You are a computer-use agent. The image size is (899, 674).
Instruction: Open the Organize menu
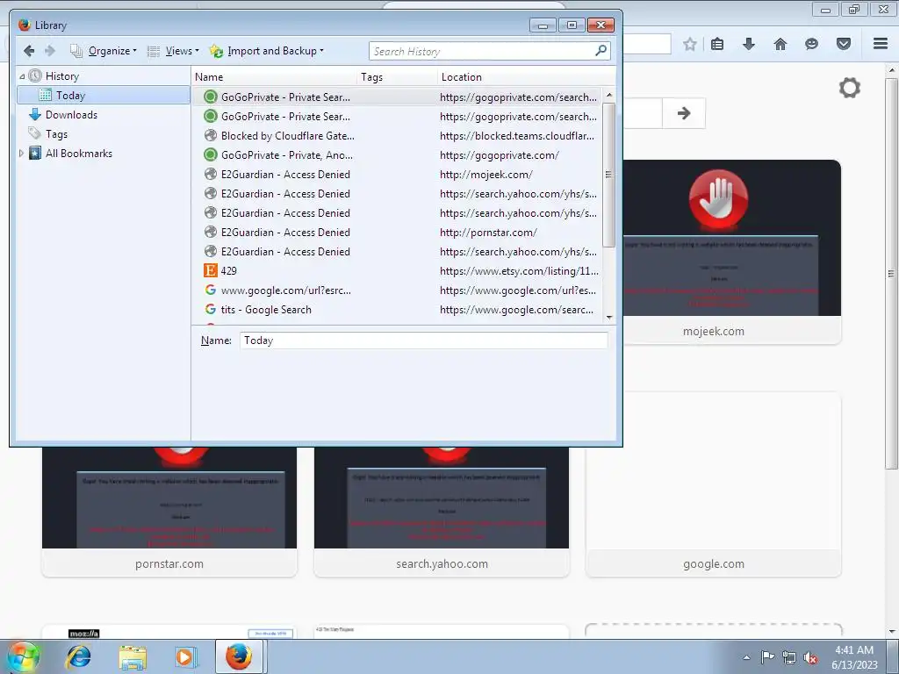click(x=104, y=51)
